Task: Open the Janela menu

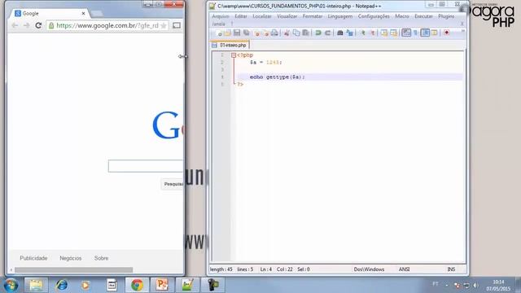Action: (x=219, y=24)
